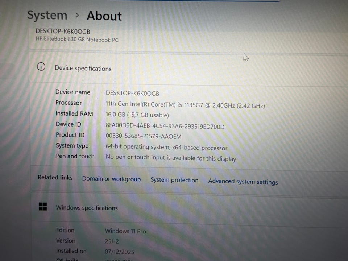Click the Device name label
The width and height of the screenshot is (348, 261).
(72, 92)
